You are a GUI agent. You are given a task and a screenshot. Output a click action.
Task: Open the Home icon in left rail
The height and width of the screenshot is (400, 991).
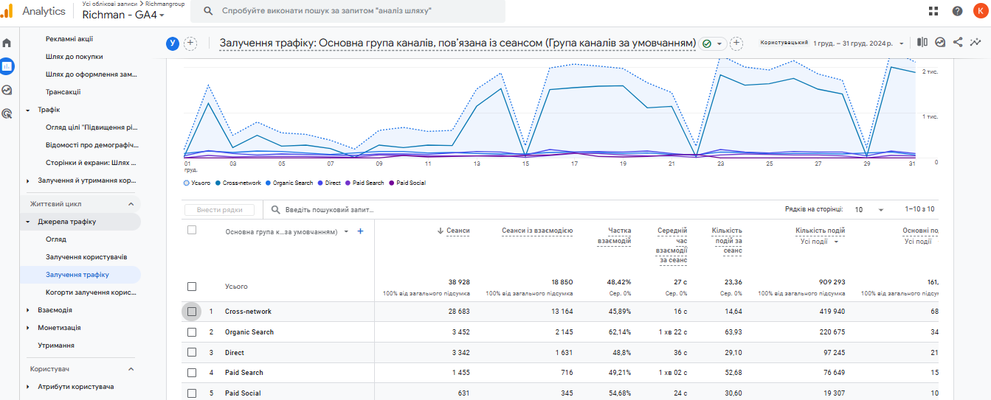tap(7, 43)
